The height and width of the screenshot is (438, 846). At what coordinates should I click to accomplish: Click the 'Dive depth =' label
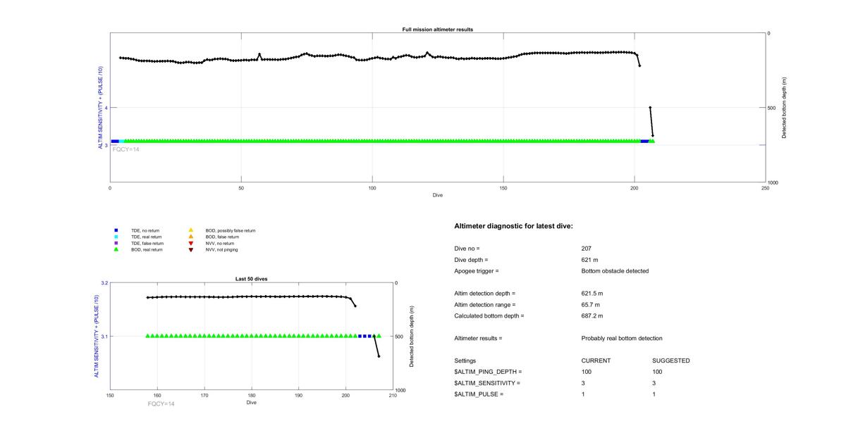(x=472, y=260)
